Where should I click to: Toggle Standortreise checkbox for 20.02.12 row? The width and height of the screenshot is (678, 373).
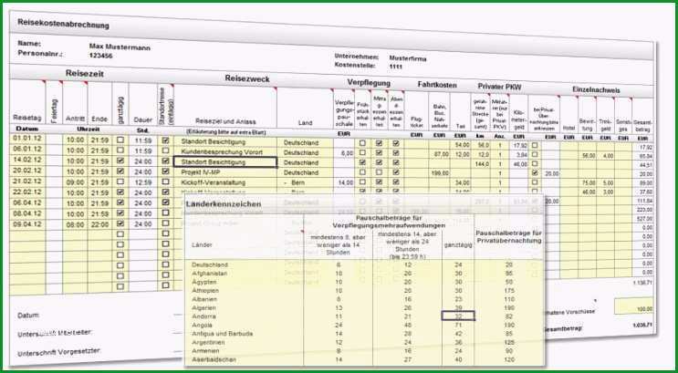(x=165, y=171)
